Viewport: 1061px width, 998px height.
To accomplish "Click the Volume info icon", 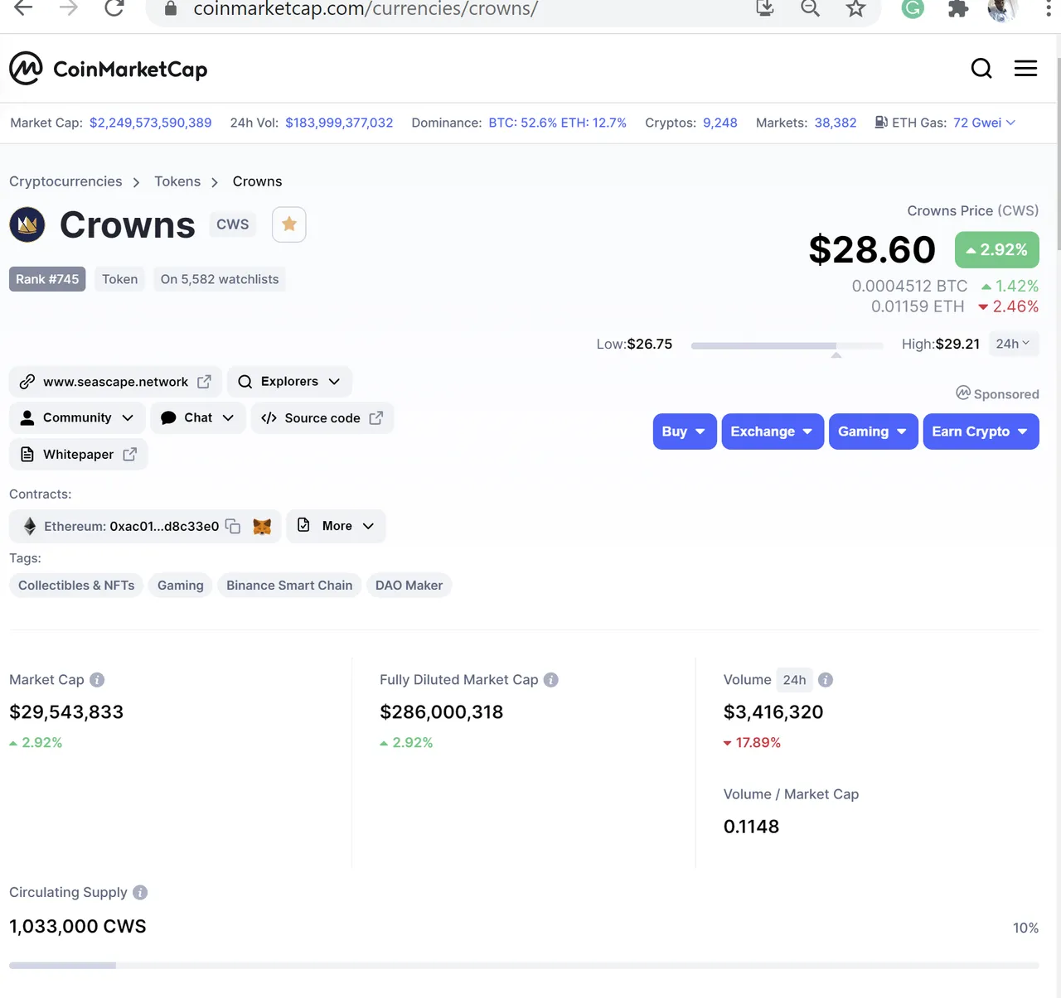I will pos(826,680).
